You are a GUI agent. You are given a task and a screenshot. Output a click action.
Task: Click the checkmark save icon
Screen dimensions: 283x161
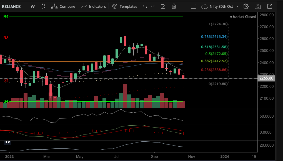click(x=163, y=6)
